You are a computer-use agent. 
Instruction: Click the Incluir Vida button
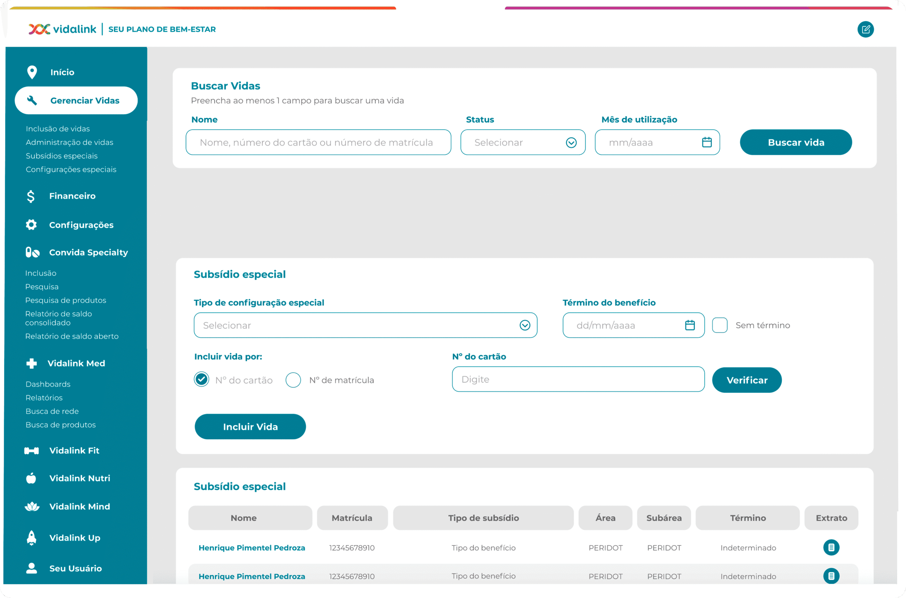pyautogui.click(x=250, y=426)
